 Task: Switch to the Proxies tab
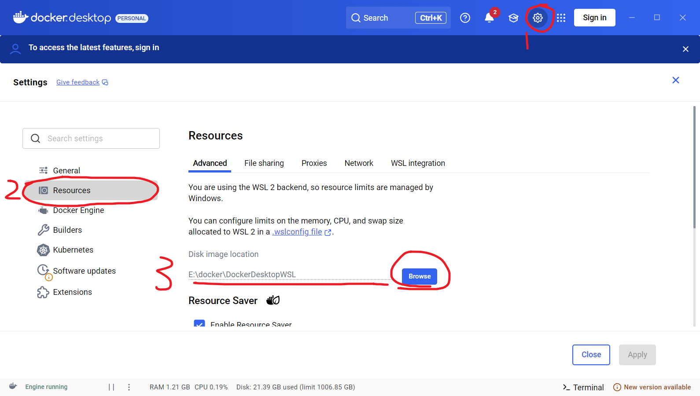point(314,163)
